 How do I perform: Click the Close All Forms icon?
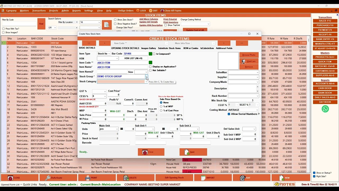point(162,11)
